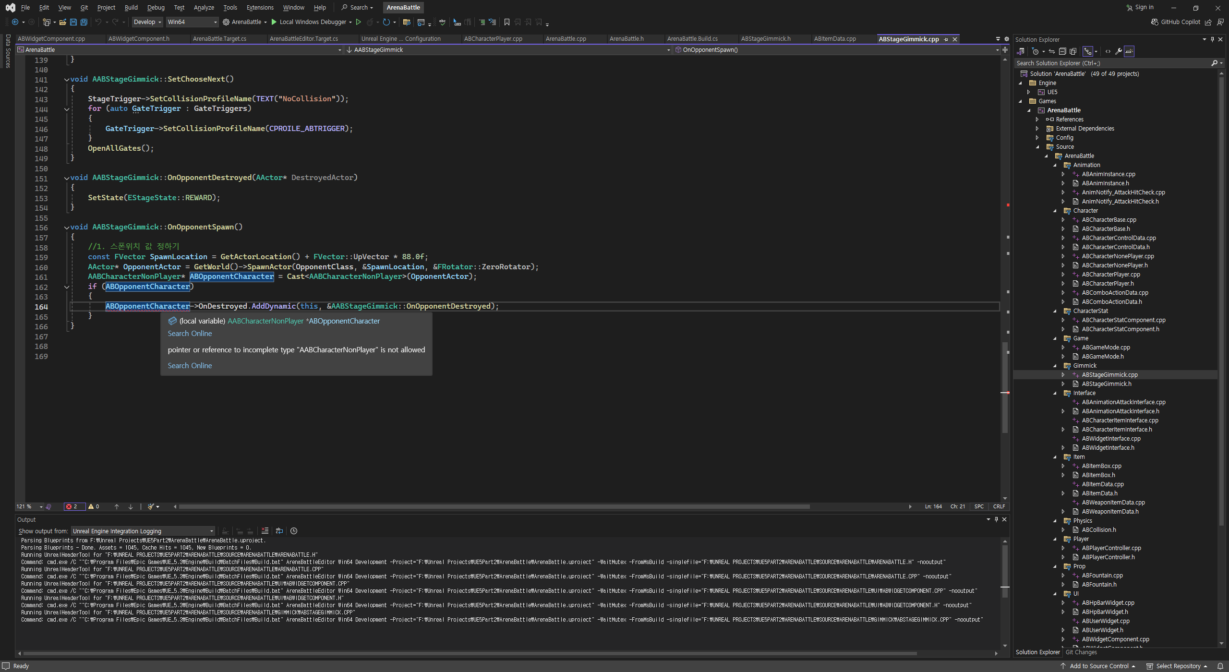The width and height of the screenshot is (1229, 672).
Task: Toggle auto-hide pin on the Output panel
Action: [x=996, y=519]
